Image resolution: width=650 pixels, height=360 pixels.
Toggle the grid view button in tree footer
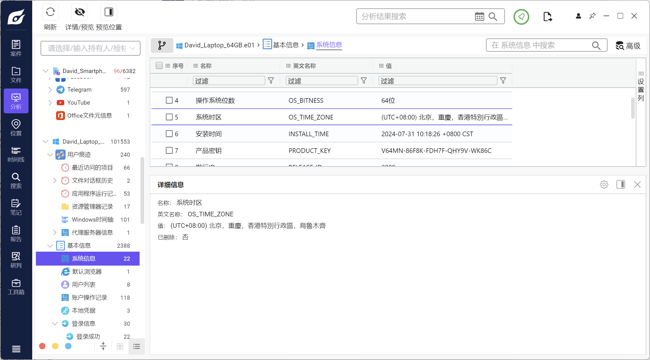click(120, 346)
